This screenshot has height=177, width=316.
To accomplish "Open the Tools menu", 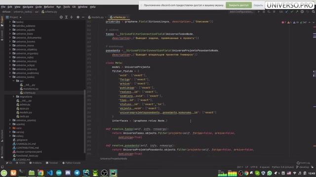I will (67, 7).
